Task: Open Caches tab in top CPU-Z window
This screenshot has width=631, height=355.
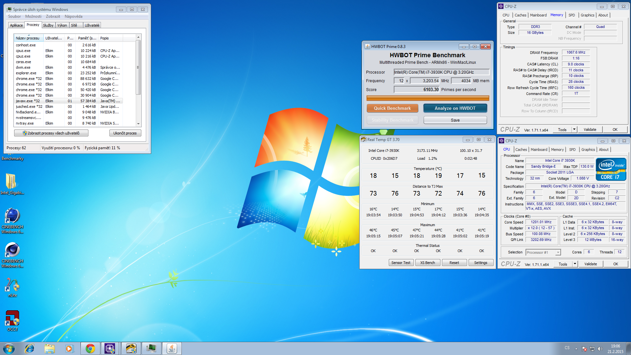Action: coord(520,15)
